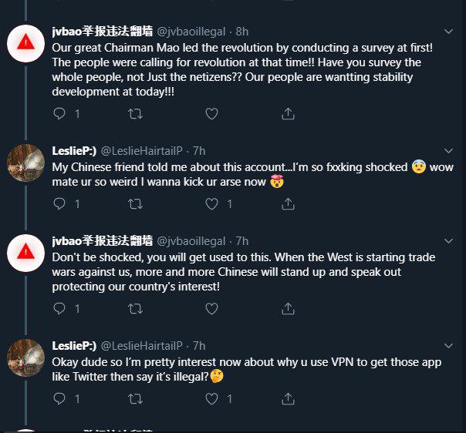Like the "Don't be shocked" trade wars tweet
The height and width of the screenshot is (433, 466).
tap(211, 309)
